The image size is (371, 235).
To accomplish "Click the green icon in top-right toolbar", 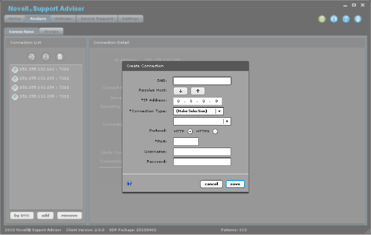I will [322, 19].
